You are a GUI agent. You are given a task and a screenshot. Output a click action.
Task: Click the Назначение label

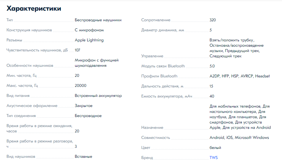point(152,127)
